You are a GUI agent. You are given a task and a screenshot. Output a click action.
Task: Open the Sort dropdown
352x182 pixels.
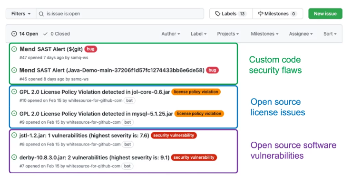[x=330, y=34]
